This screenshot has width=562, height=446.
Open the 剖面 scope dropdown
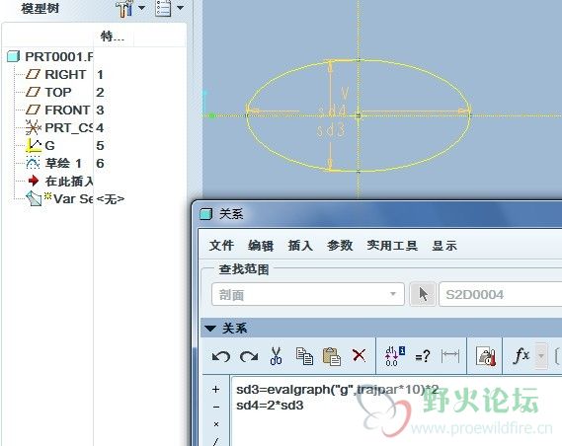[308, 294]
